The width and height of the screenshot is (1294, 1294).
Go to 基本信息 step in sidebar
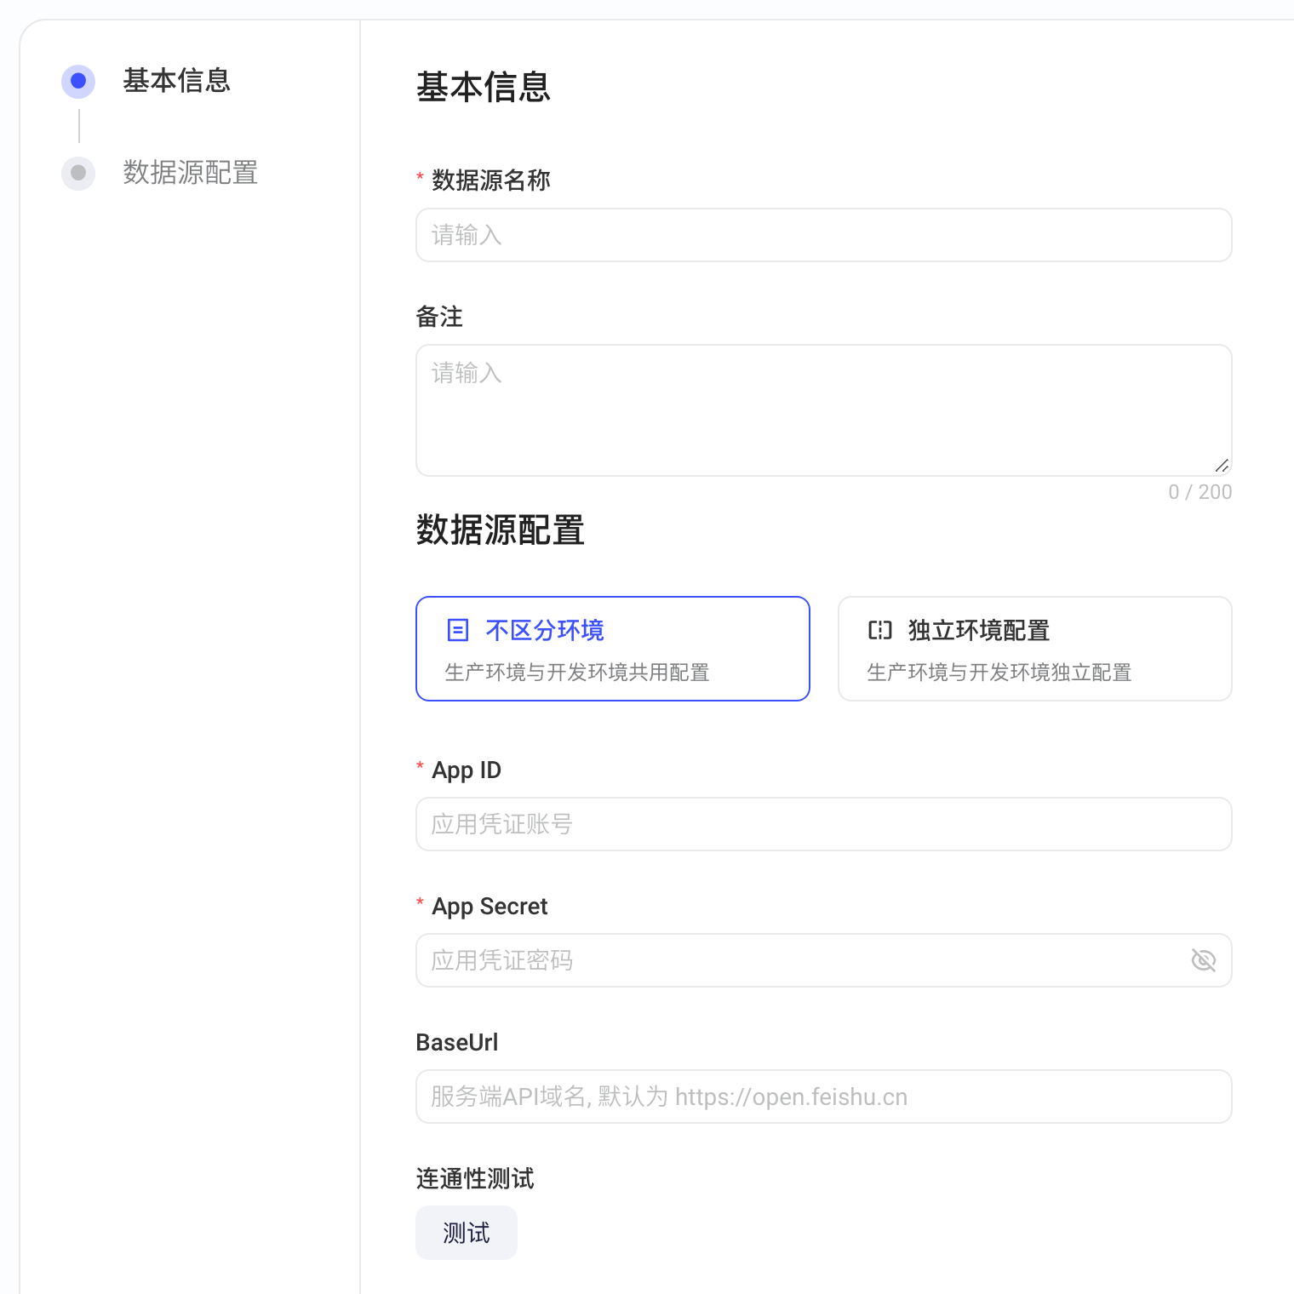point(176,81)
